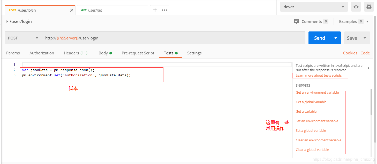The image size is (377, 164).
Task: Select the Tests tab
Action: 171,53
